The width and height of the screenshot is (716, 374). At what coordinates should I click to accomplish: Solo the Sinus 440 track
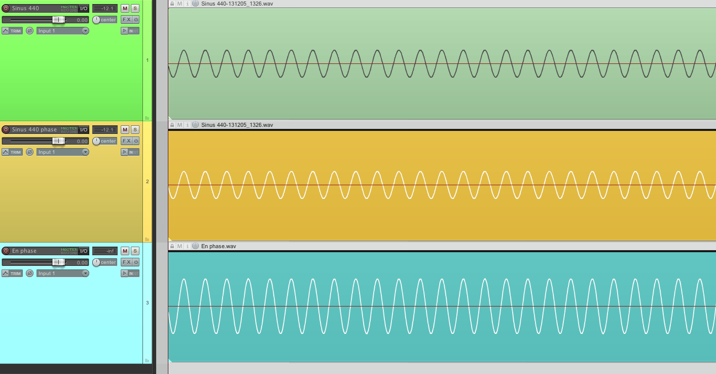135,8
